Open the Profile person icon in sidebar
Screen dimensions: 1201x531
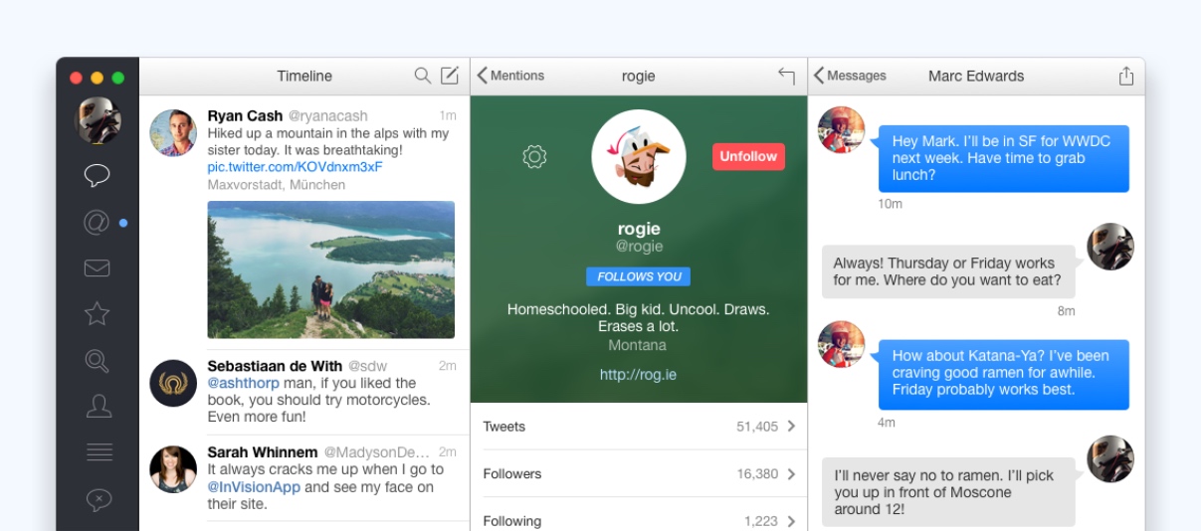click(x=98, y=406)
